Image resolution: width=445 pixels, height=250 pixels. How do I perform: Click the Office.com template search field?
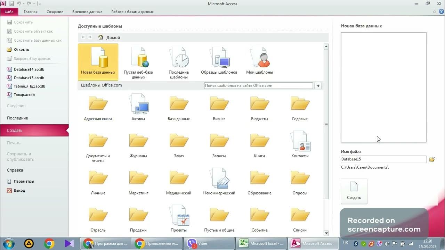point(259,86)
